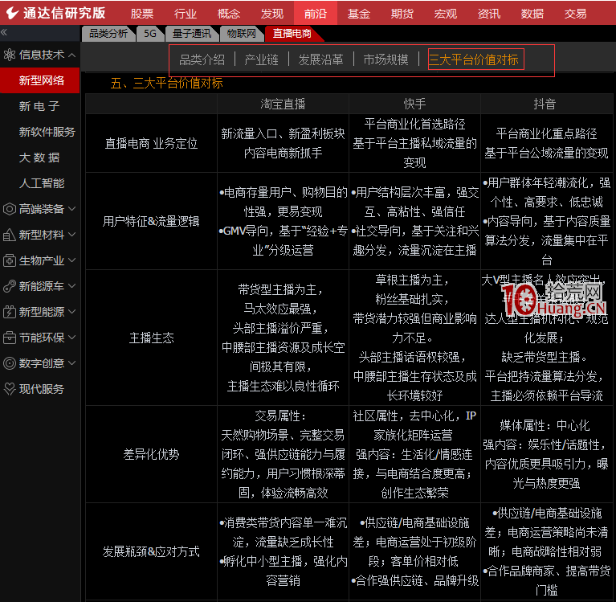Expand the 数字创意 category chevron

pos(72,363)
